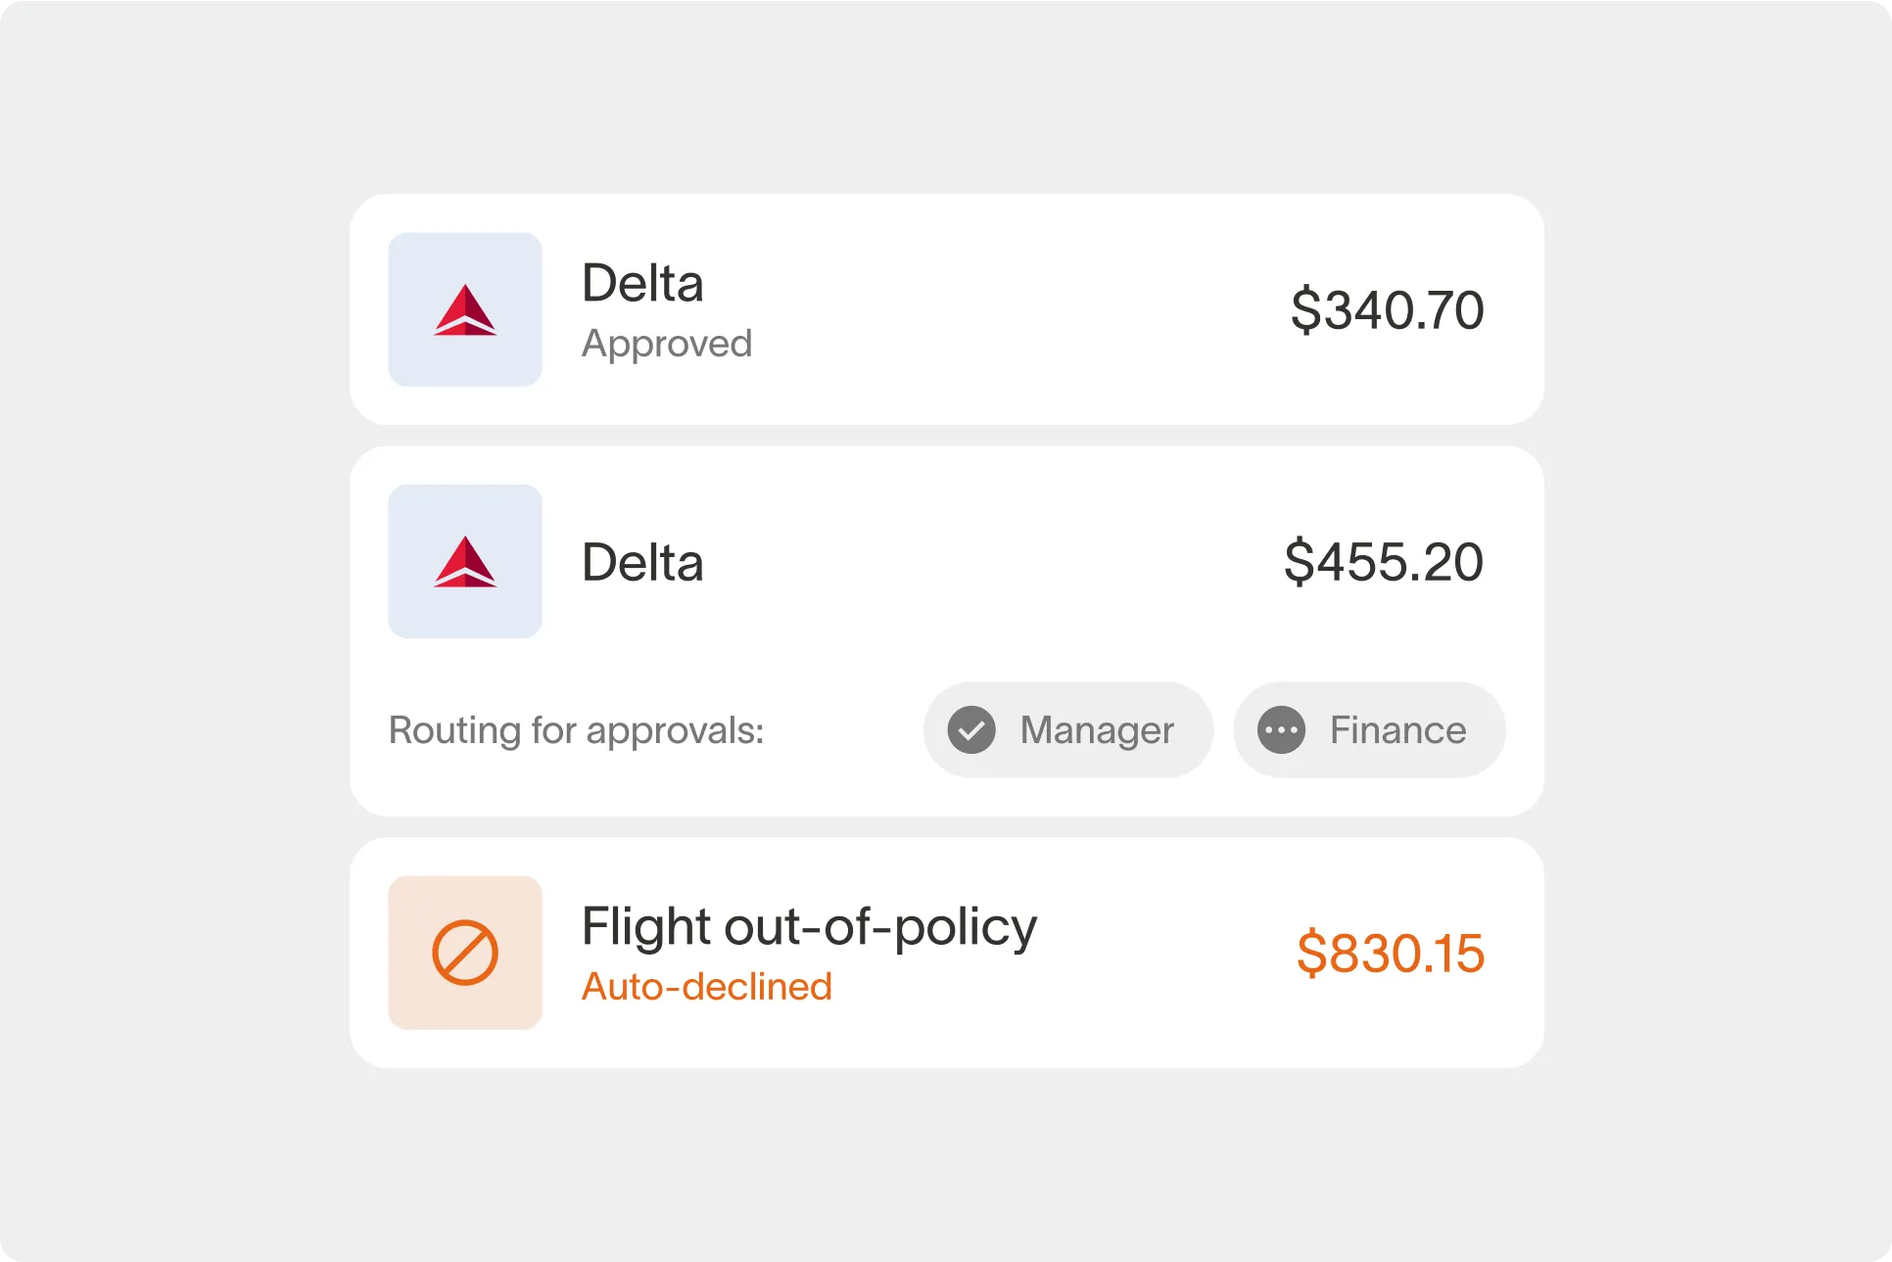The image size is (1892, 1262).
Task: Click the Auto-declined status label
Action: pyautogui.click(x=706, y=987)
